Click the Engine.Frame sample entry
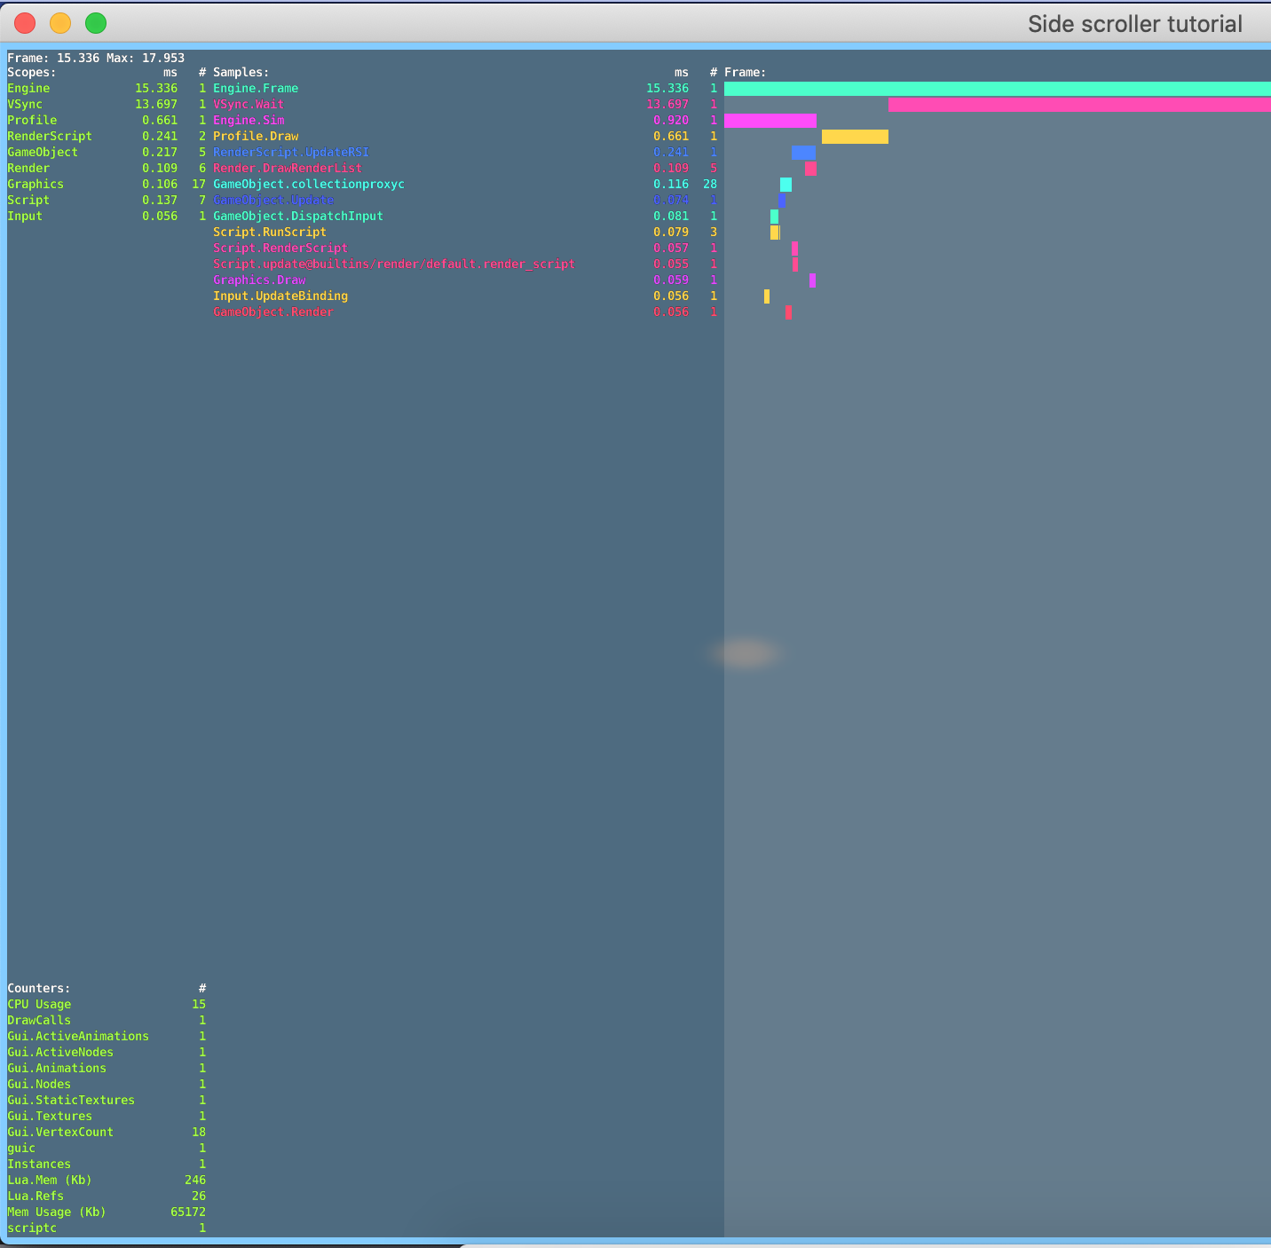Screen dimensions: 1271x1248 pos(256,88)
